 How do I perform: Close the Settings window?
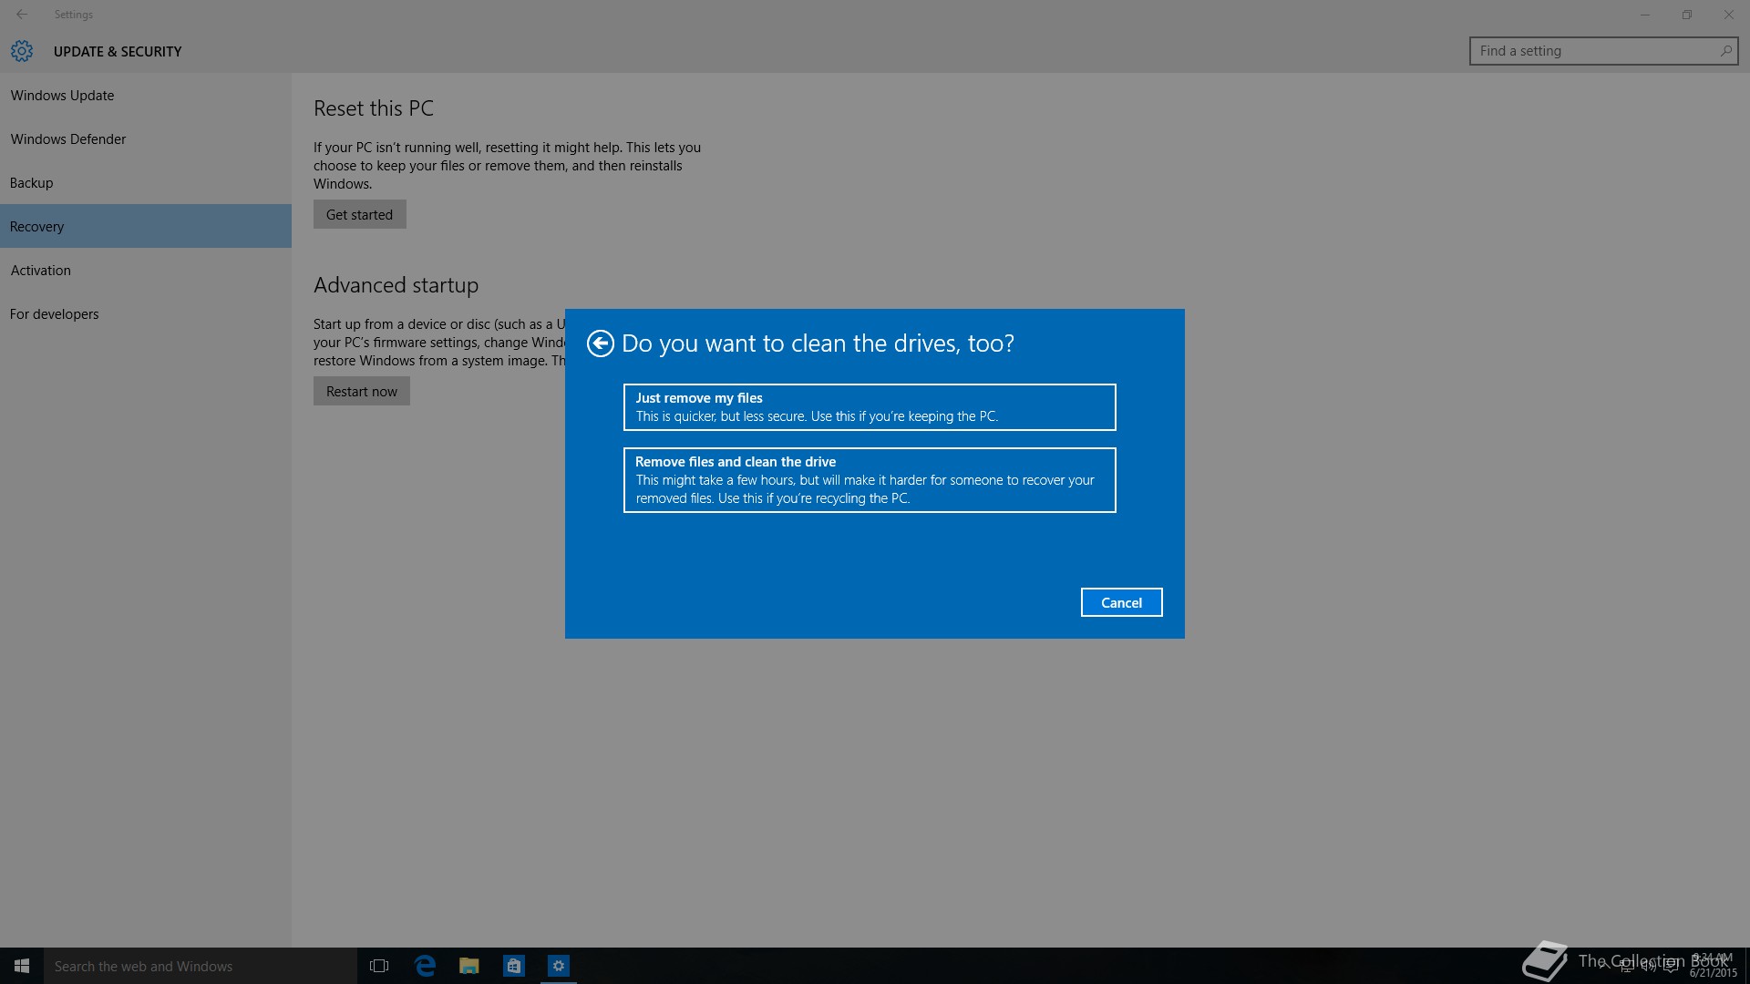click(1729, 15)
